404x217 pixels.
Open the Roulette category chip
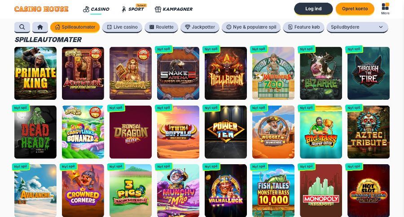tap(161, 27)
